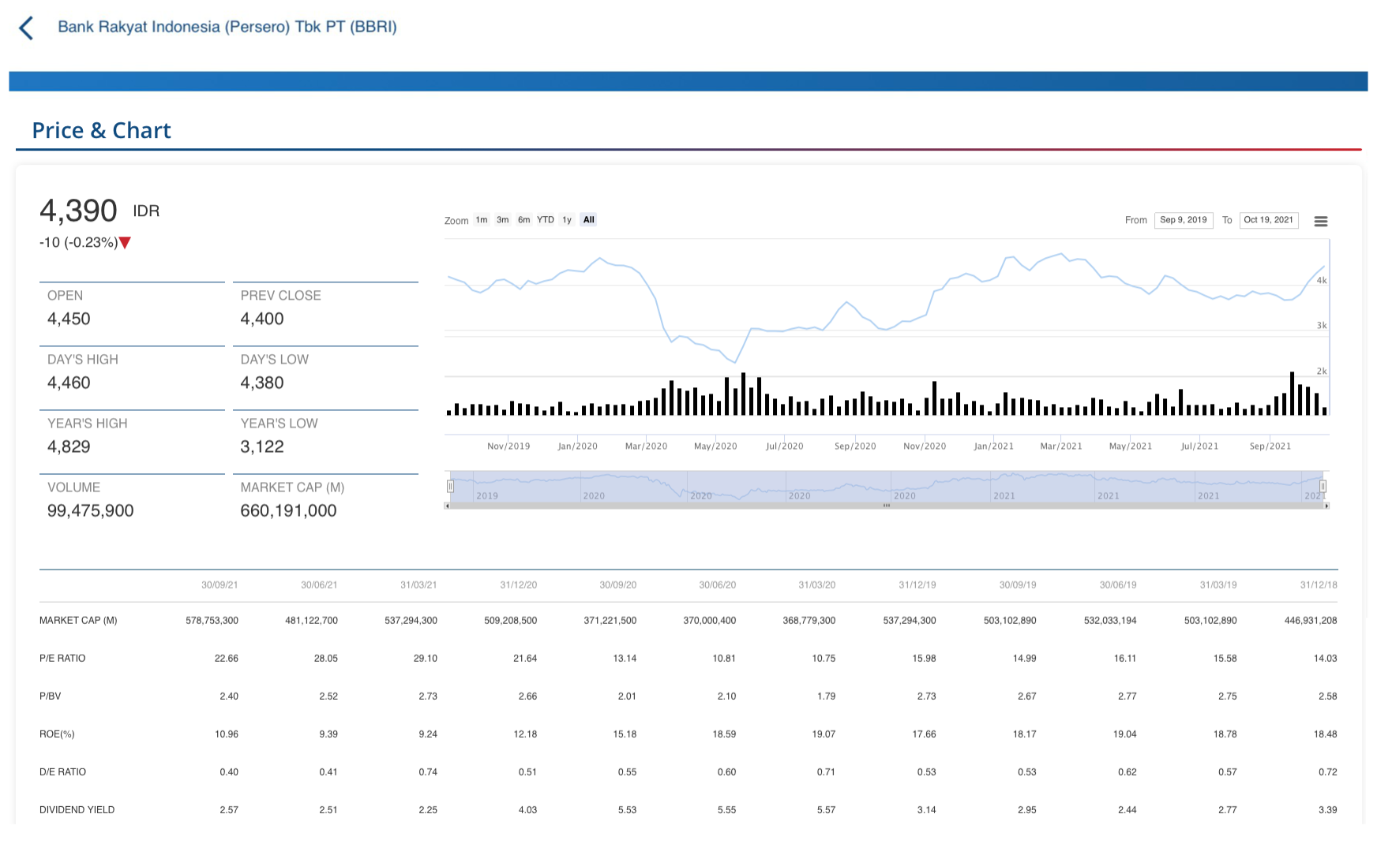Screen dimensions: 1377x844
Task: Click the PREV CLOSE value 4,400
Action: [x=262, y=319]
